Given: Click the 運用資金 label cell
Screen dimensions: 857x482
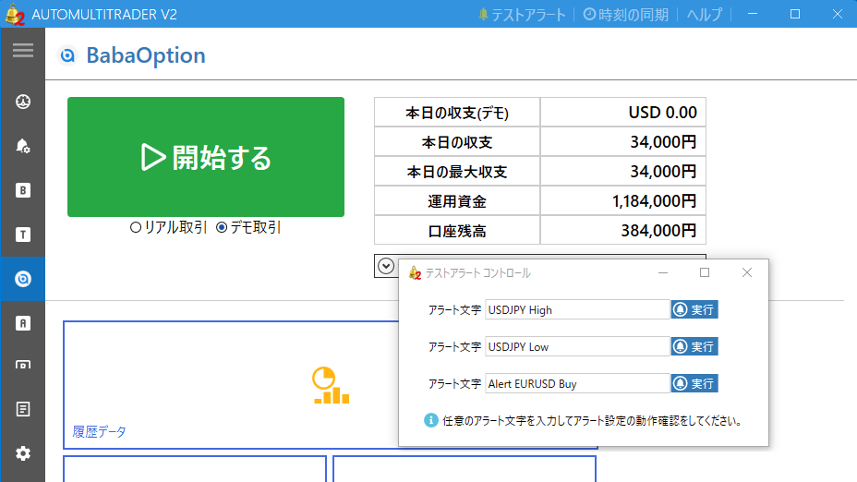Looking at the screenshot, I should 457,201.
